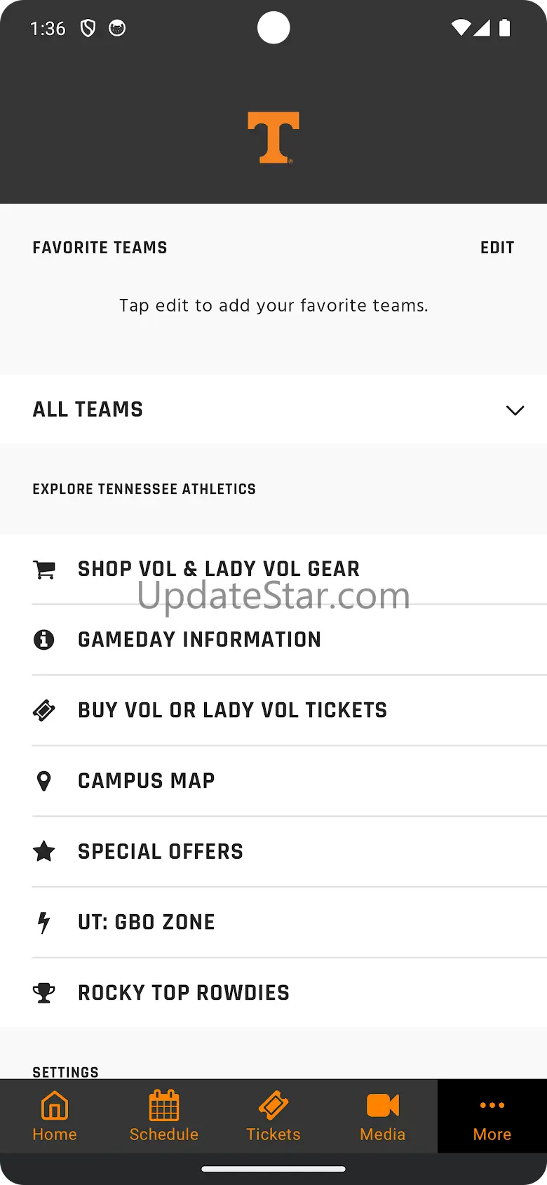This screenshot has width=547, height=1185.
Task: Switch to the Home tab
Action: pos(55,1116)
